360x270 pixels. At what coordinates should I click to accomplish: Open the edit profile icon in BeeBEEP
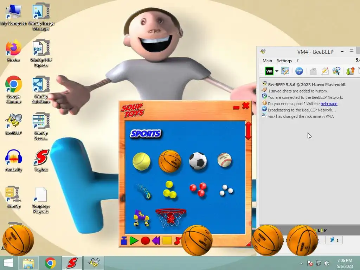(285, 71)
